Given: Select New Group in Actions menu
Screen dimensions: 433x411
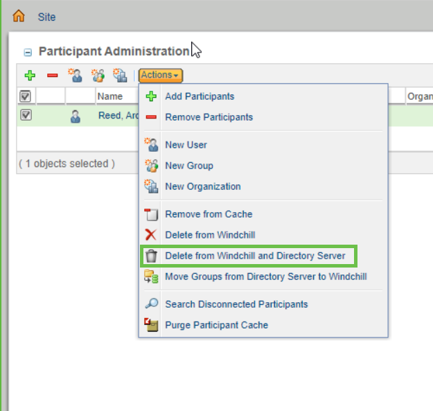Looking at the screenshot, I should [189, 166].
